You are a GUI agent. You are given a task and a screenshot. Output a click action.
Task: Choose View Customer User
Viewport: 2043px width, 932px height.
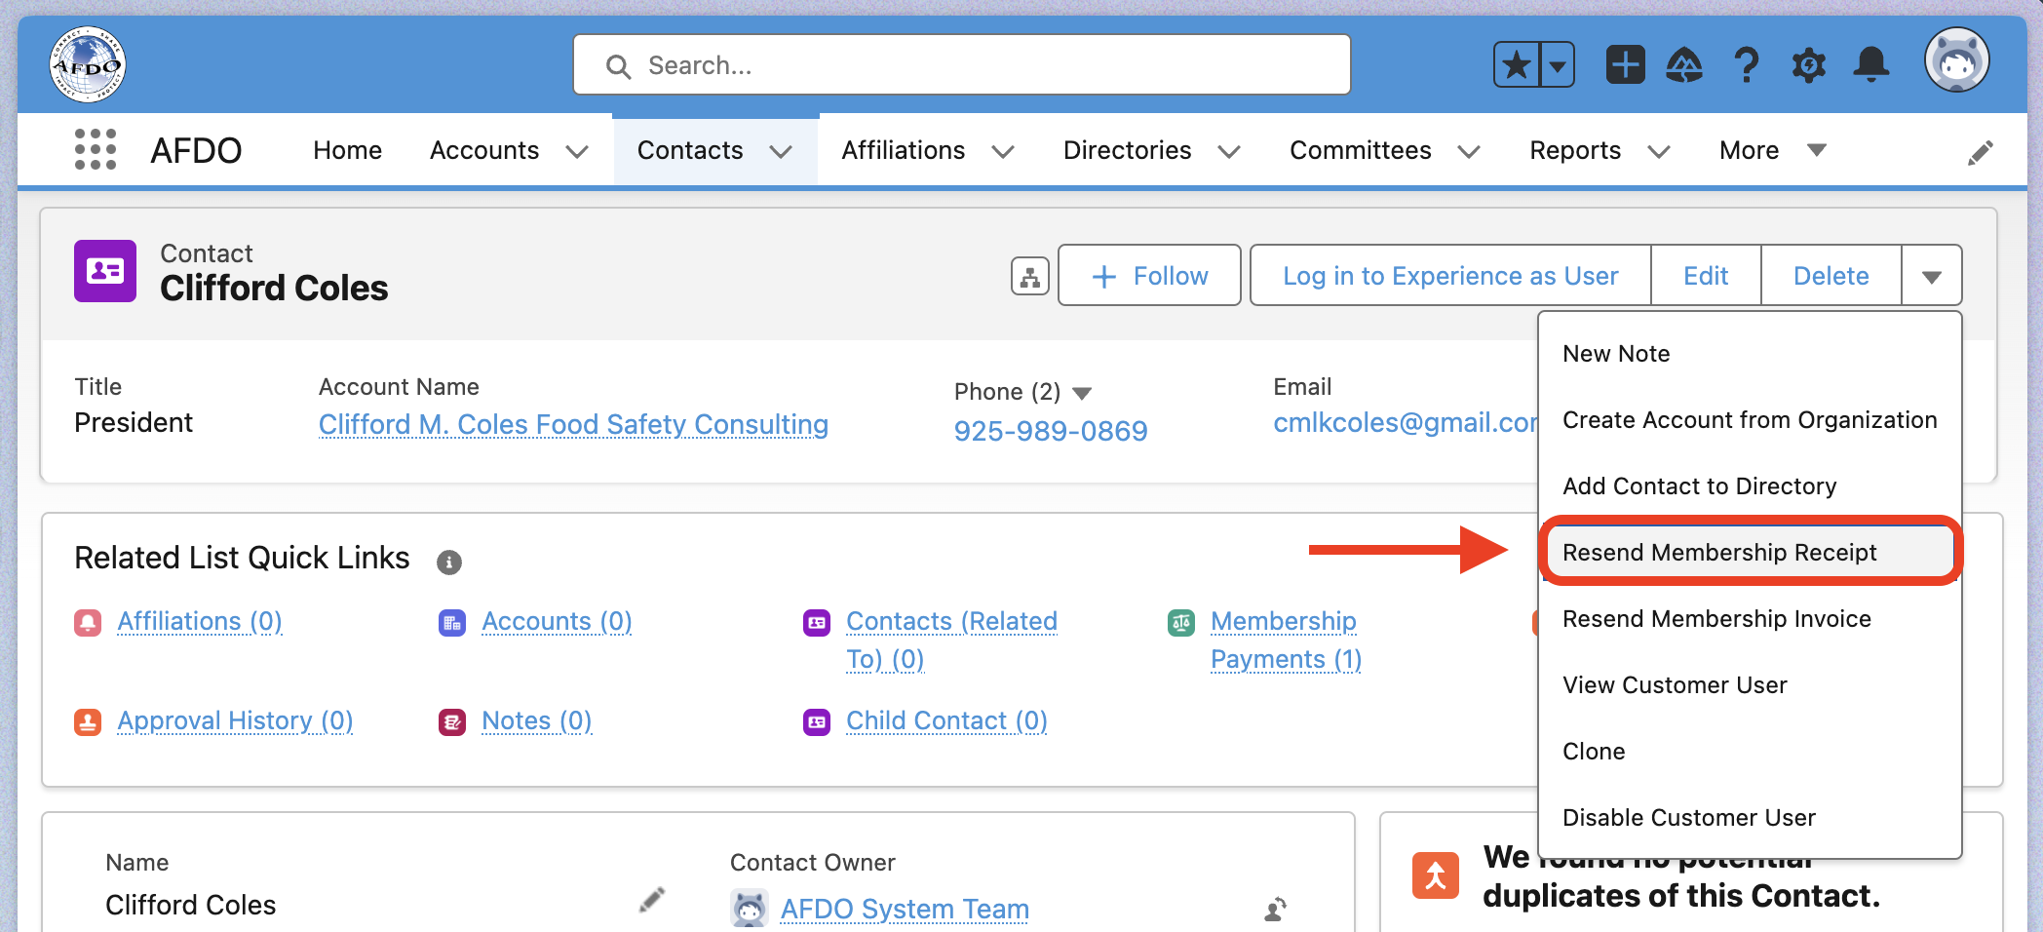1750,685
